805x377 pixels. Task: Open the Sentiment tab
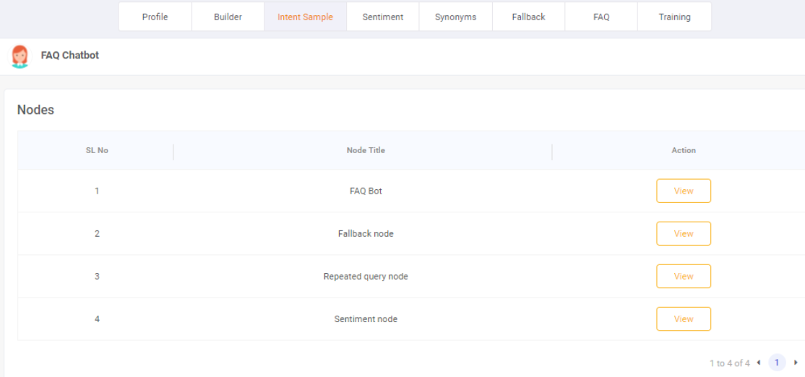(383, 17)
